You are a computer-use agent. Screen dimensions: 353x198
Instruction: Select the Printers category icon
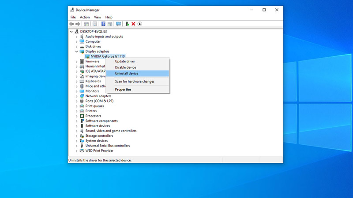click(82, 111)
